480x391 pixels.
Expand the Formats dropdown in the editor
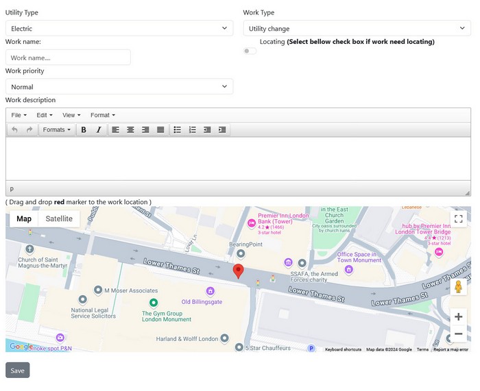(x=57, y=130)
